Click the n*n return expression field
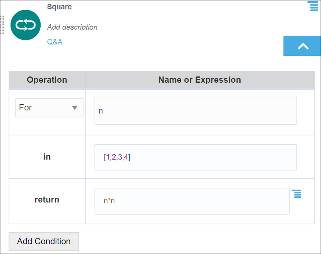This screenshot has width=321, height=254. [x=192, y=201]
